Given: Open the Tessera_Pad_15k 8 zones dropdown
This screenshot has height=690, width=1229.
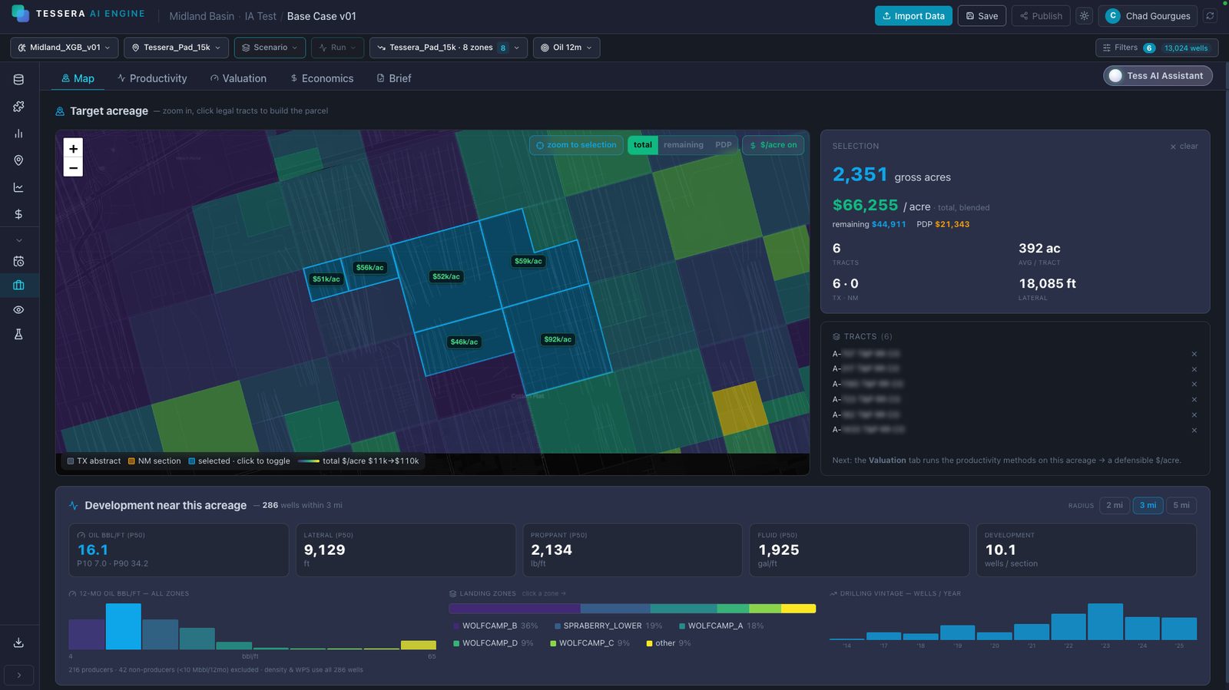Looking at the screenshot, I should pyautogui.click(x=449, y=48).
